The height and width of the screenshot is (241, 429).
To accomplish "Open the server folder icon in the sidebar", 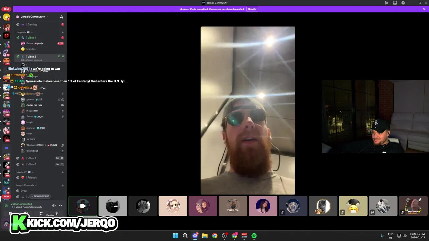I will [x=6, y=148].
